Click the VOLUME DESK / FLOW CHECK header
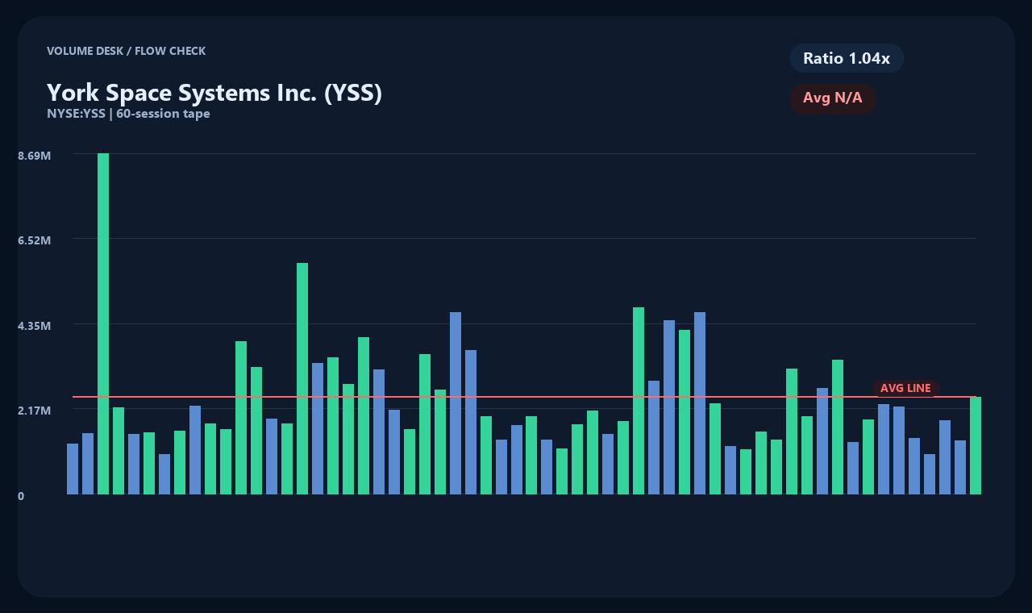1032x613 pixels. 126,51
